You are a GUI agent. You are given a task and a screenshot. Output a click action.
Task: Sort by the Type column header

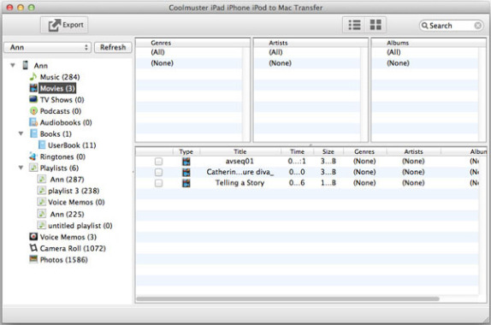click(186, 152)
